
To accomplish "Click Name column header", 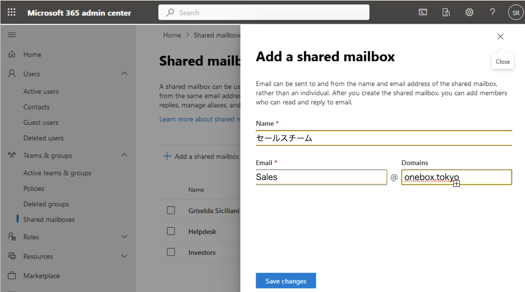I will click(196, 190).
